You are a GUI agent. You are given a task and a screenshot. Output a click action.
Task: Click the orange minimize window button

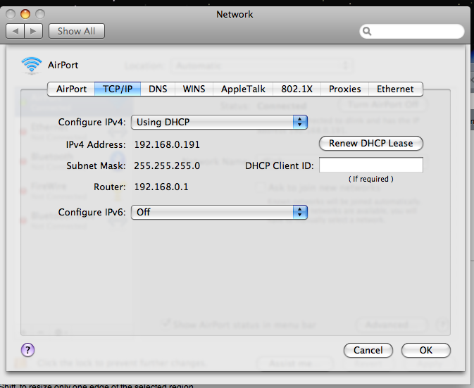25,14
